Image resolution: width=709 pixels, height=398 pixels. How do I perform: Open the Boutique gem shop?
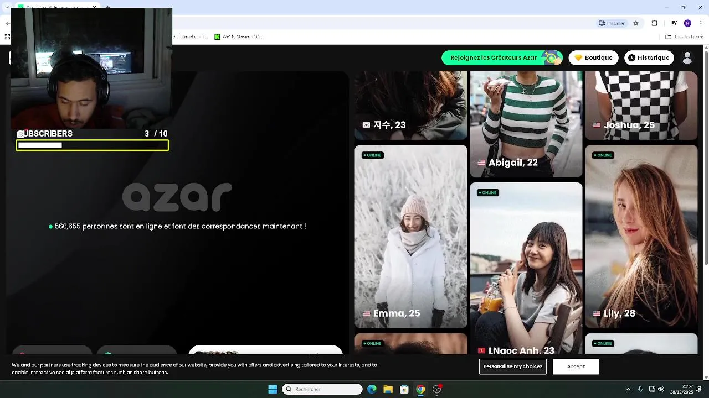coord(593,57)
